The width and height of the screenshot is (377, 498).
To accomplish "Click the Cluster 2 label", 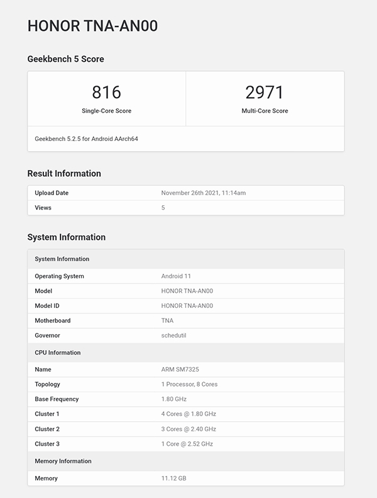I will tap(47, 429).
